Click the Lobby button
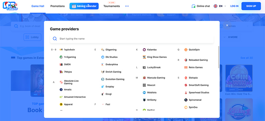 coord(32,37)
